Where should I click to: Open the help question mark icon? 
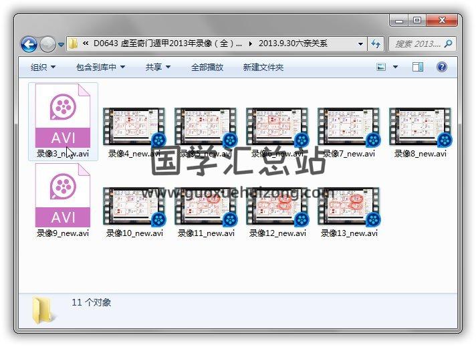click(x=442, y=67)
